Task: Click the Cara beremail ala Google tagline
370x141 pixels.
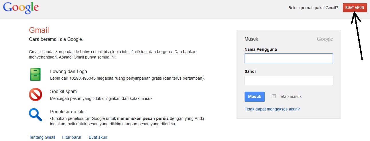Action: click(56, 39)
